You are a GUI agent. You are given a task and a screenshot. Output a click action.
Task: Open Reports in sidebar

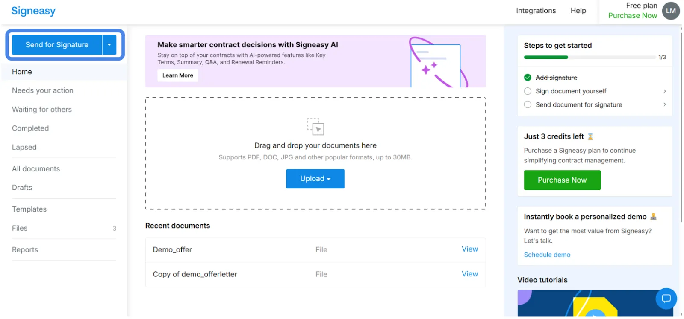pos(25,250)
